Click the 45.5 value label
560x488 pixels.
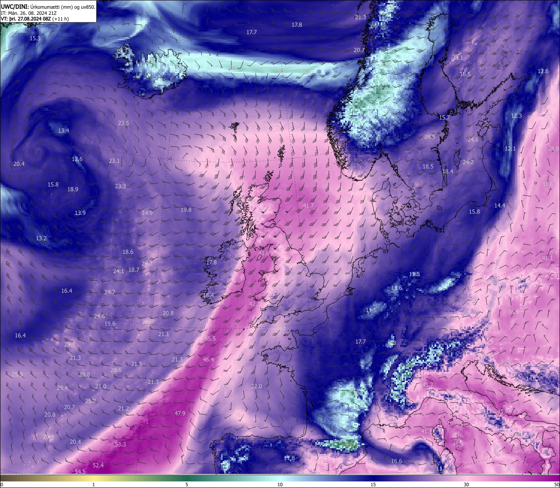[210, 339]
